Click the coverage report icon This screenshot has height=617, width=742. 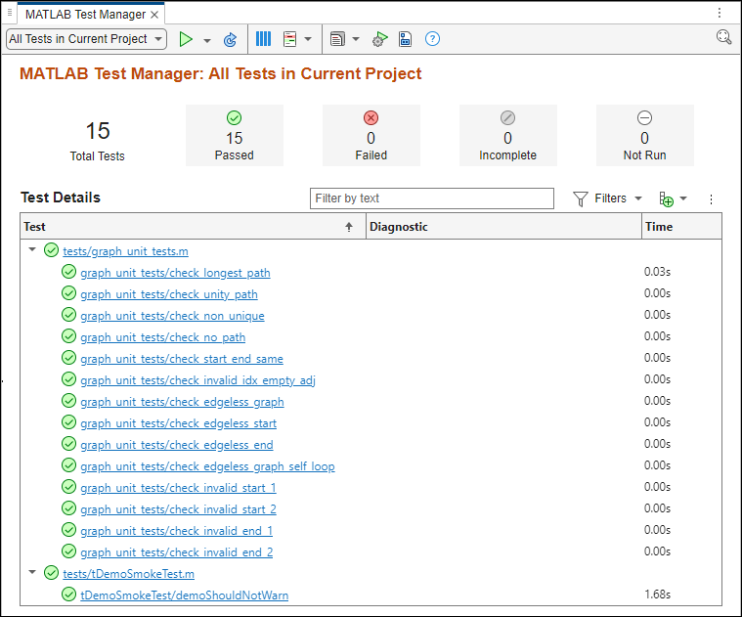tap(289, 39)
